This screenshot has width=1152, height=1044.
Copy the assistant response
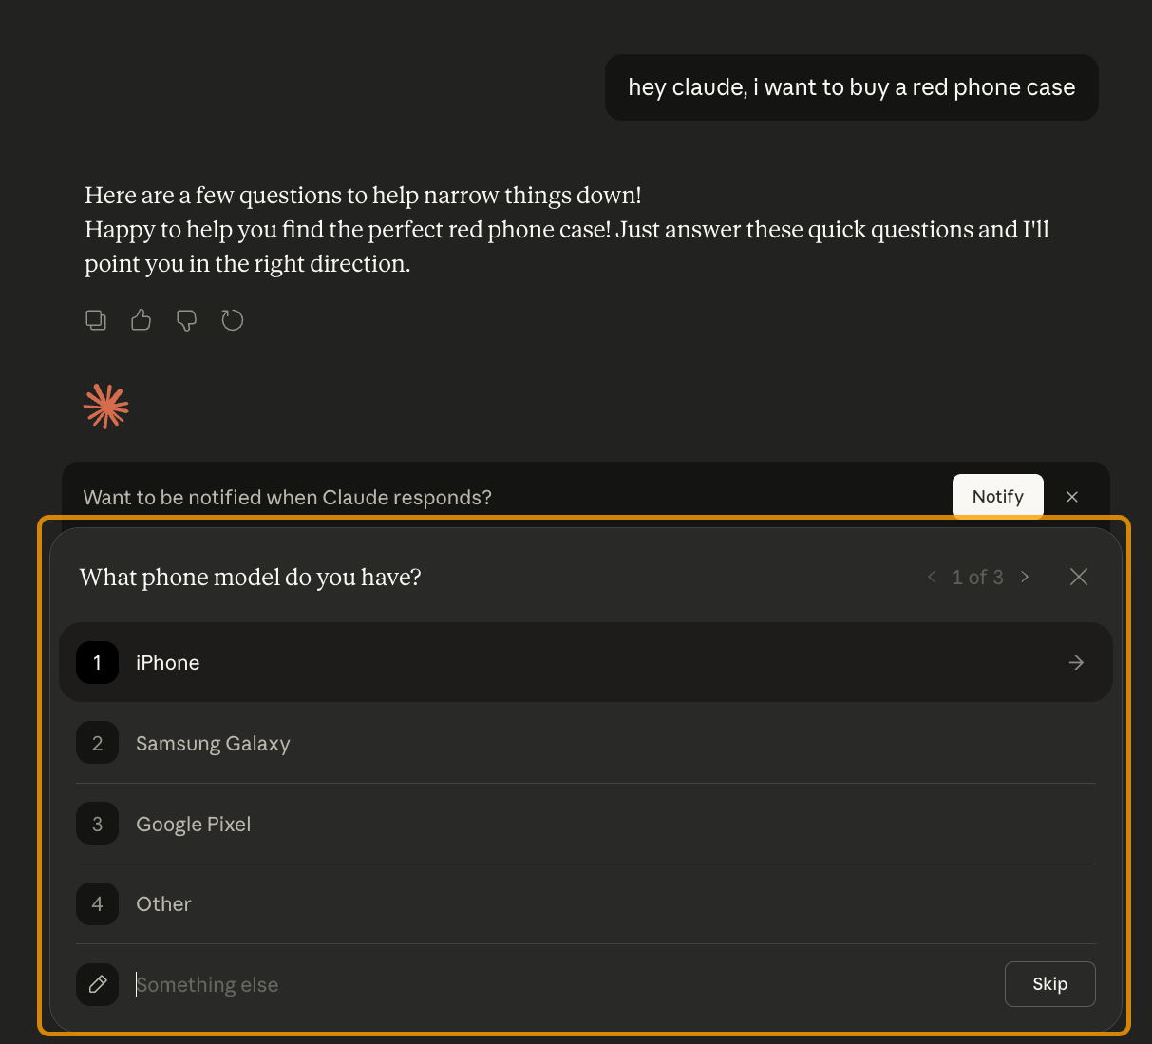pyautogui.click(x=96, y=320)
